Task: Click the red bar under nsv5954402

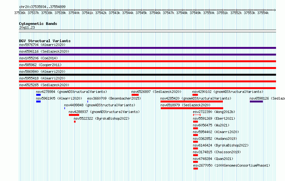Action: (x=195, y=135)
